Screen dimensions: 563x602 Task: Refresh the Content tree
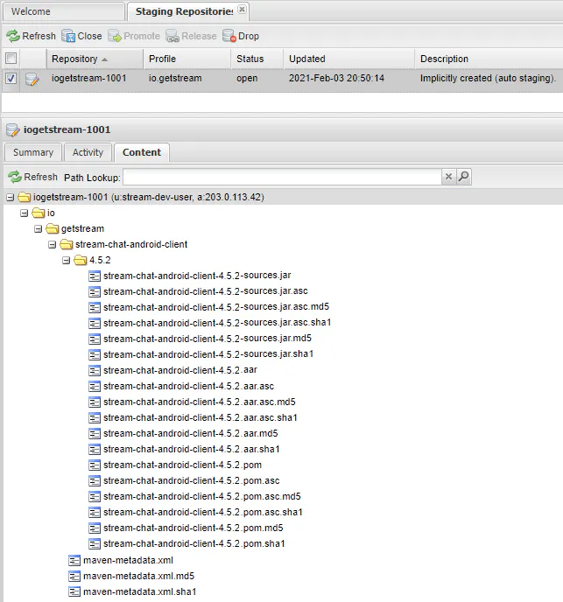(33, 177)
